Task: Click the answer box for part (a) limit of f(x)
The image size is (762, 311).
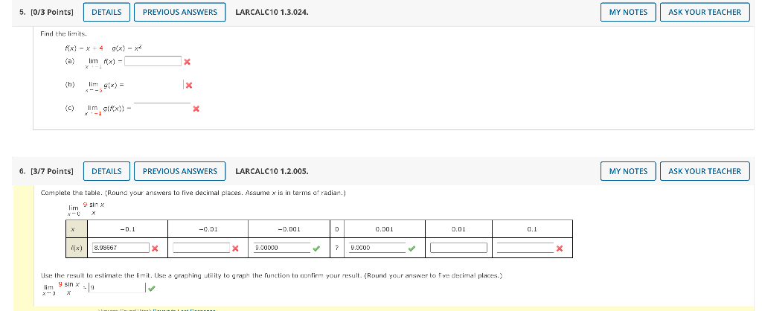Action: 153,61
